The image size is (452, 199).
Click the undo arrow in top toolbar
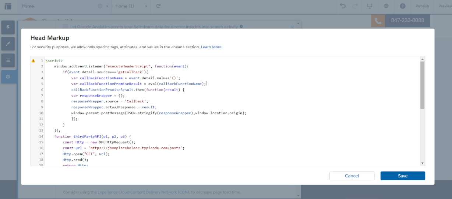pyautogui.click(x=343, y=6)
